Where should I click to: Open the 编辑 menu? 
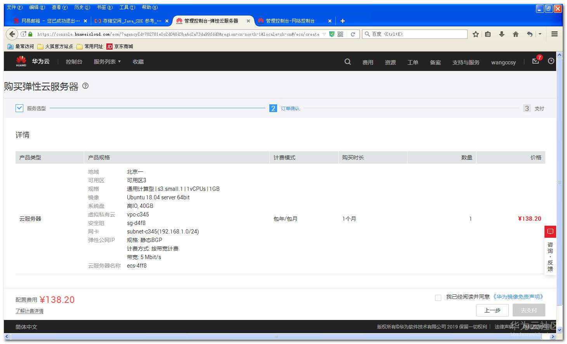pos(37,7)
